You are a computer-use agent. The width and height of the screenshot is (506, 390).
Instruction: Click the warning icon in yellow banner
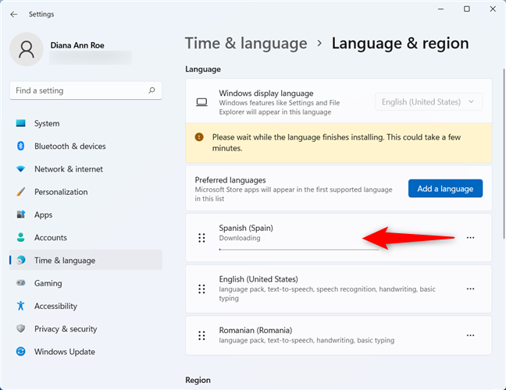(x=199, y=137)
